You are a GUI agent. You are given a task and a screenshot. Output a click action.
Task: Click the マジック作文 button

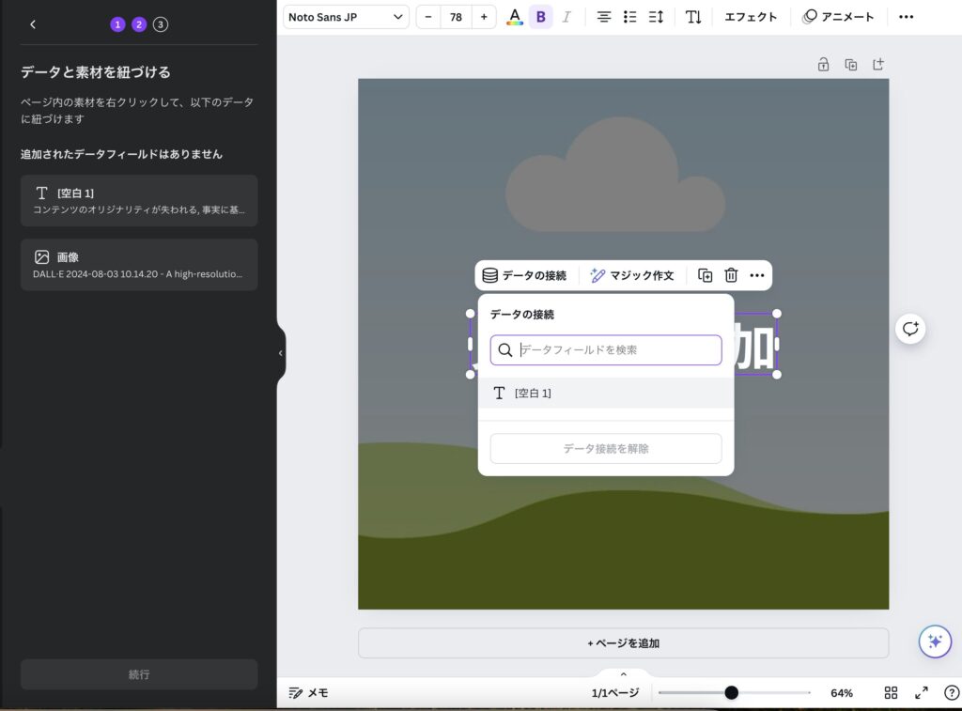pos(632,275)
